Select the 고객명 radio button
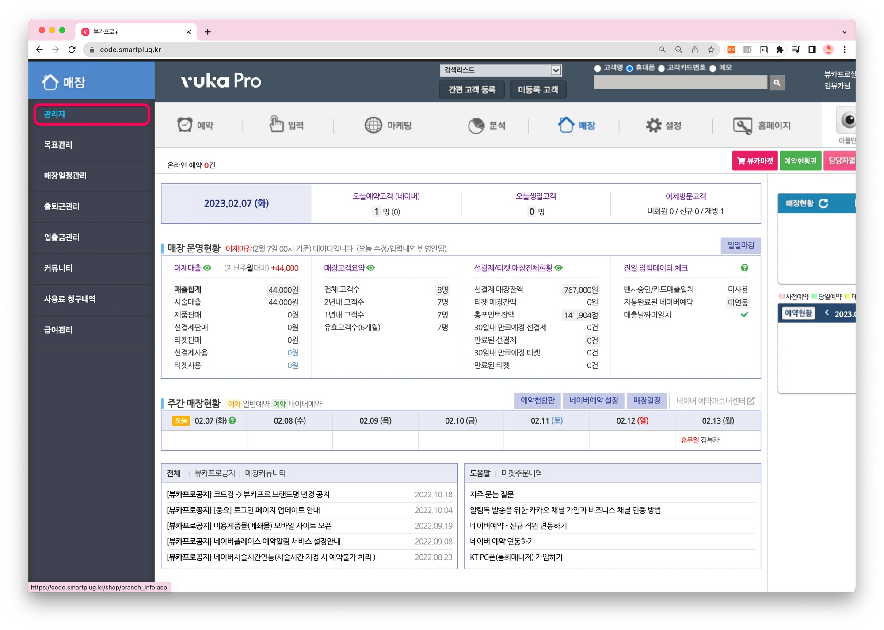884x630 pixels. point(598,68)
